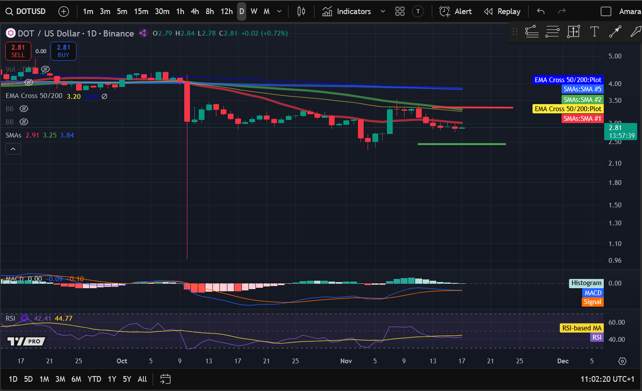Viewport: 642px width, 391px height.
Task: Click the DOT coin logo in legend
Action: click(x=11, y=33)
